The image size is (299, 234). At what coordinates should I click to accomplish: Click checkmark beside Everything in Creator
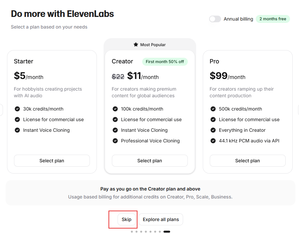pos(213,130)
